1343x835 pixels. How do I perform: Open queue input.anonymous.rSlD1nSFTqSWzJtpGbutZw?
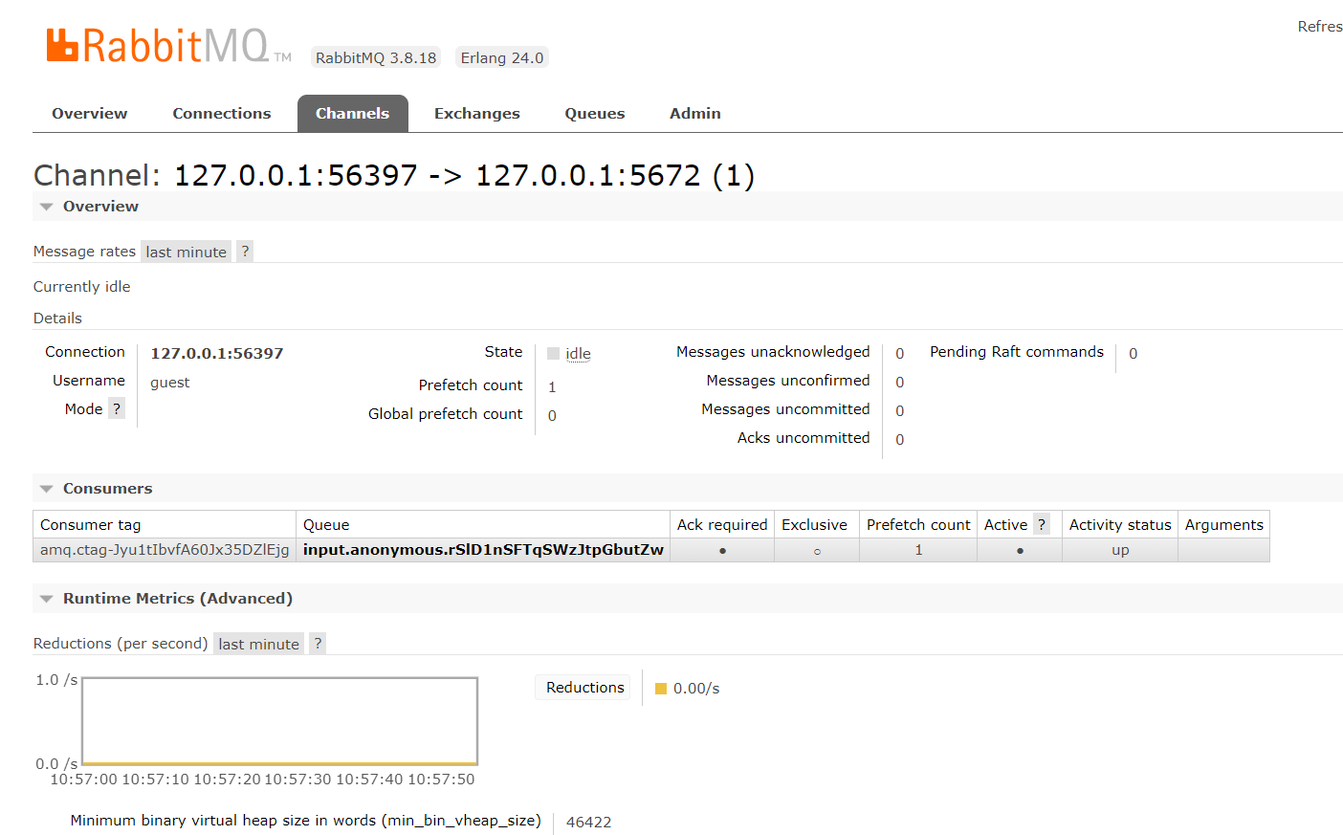point(483,550)
